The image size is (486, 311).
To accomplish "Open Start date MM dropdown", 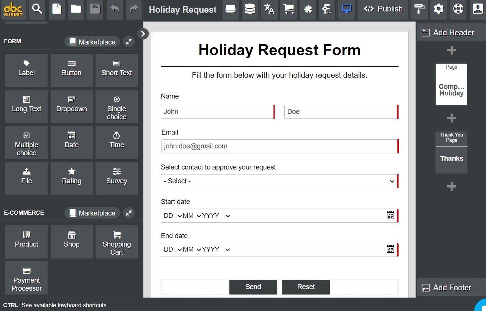I will [192, 216].
